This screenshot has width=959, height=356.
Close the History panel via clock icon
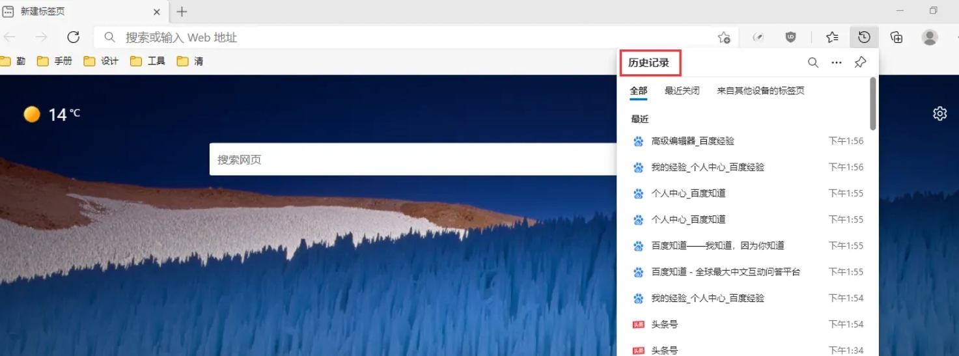pos(864,37)
